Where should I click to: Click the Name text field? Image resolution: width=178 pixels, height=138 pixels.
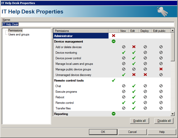tap(88, 24)
